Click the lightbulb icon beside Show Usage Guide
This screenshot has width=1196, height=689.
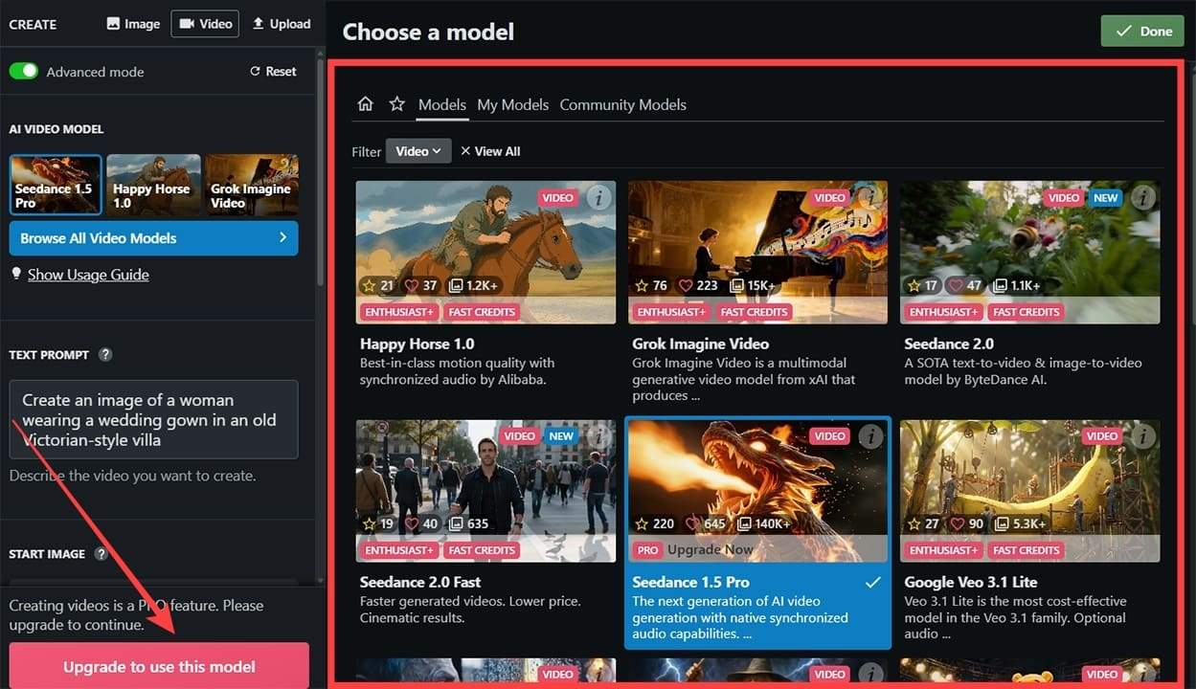(16, 274)
